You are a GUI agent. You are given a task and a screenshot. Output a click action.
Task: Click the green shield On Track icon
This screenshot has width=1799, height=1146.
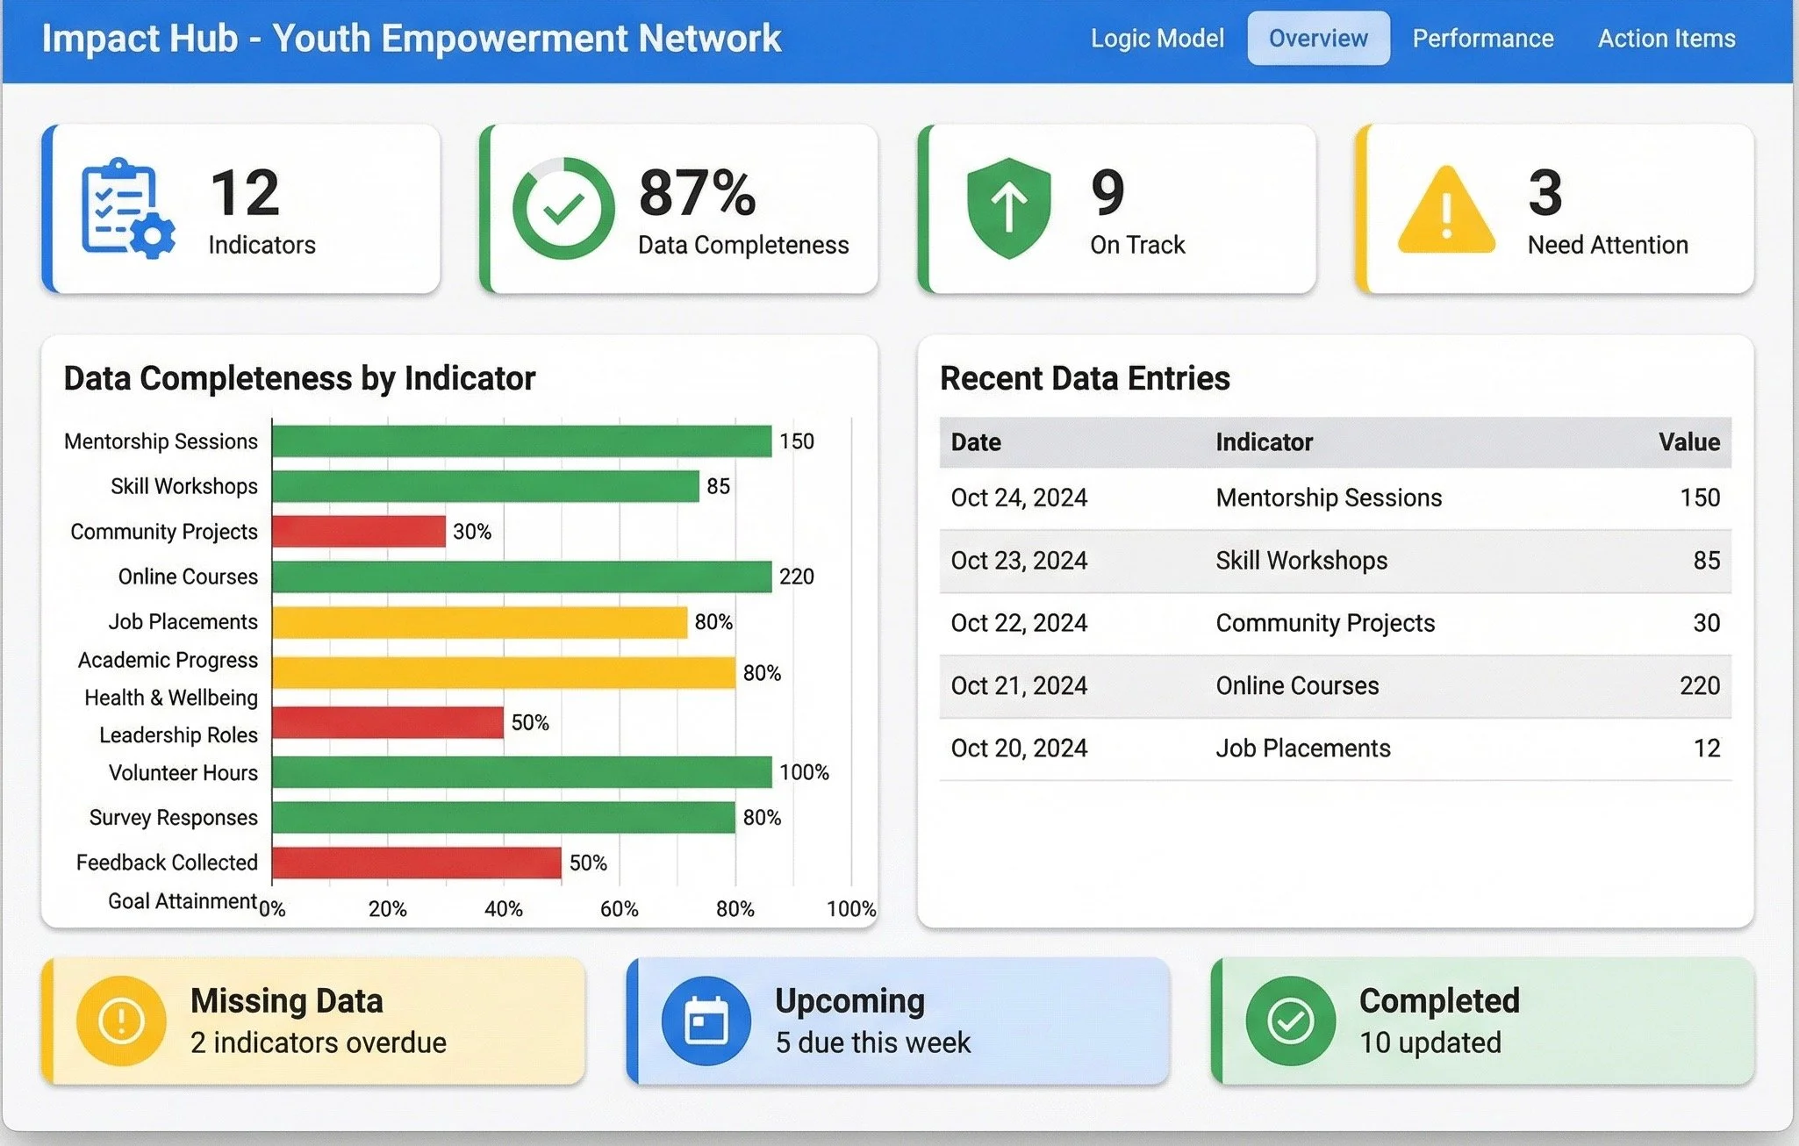point(1008,209)
